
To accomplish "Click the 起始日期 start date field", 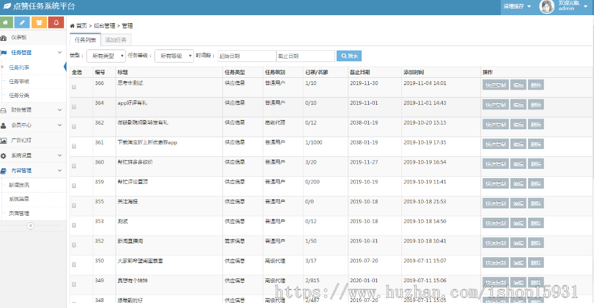I will [x=246, y=56].
